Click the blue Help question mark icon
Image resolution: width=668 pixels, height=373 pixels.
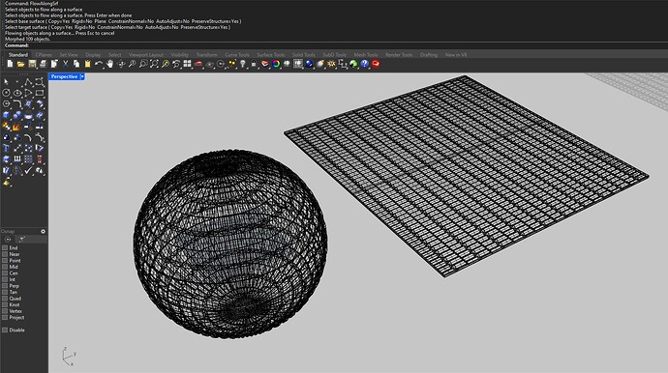click(x=364, y=64)
